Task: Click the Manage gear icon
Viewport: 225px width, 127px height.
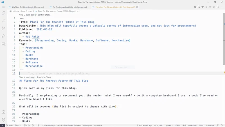Action: click(x=4, y=120)
